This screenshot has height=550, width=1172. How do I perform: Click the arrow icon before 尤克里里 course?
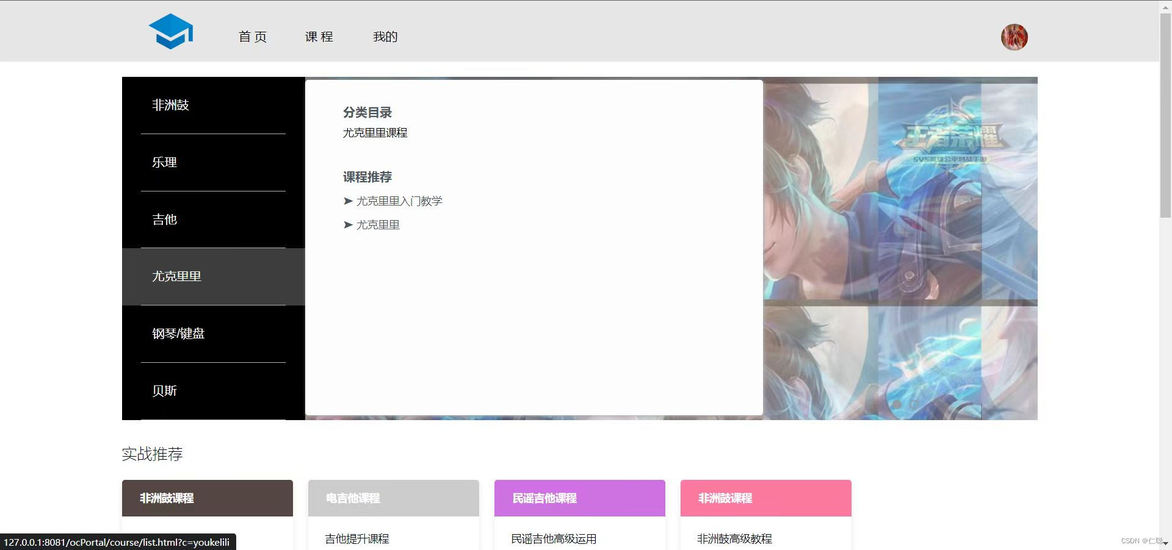(348, 224)
